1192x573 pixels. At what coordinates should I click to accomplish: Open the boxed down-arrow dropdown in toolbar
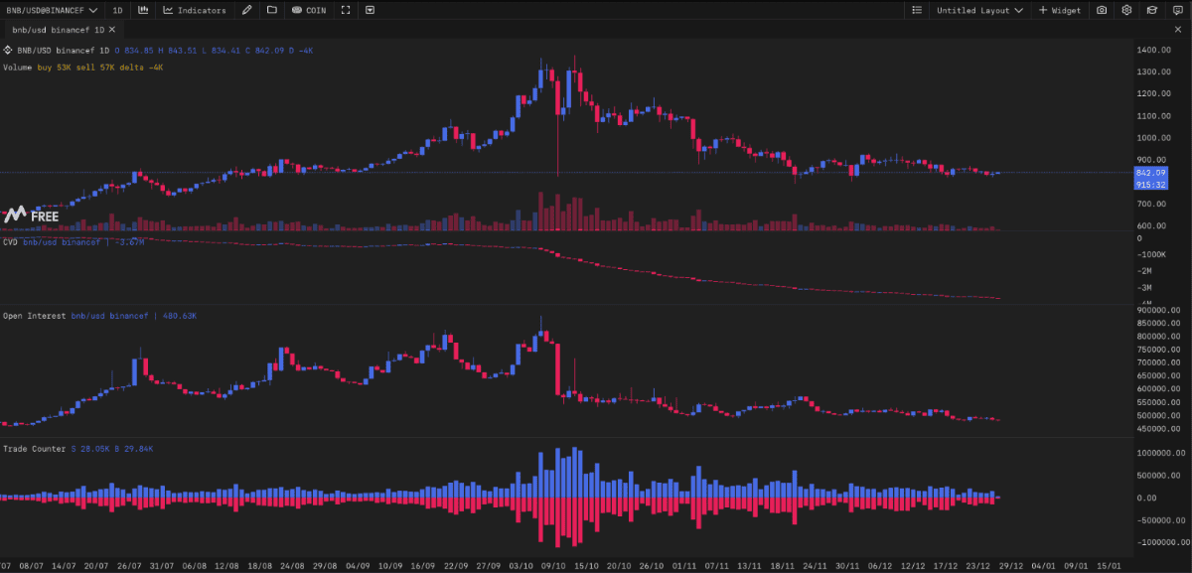tap(371, 10)
